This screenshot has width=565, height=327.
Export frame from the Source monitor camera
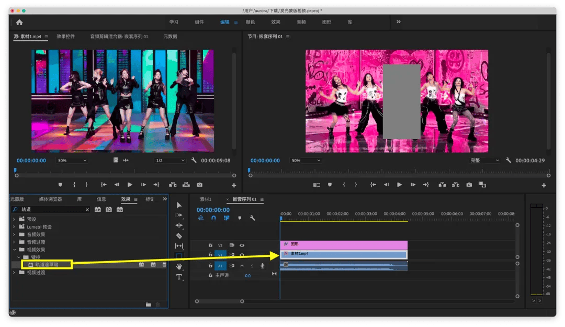199,185
